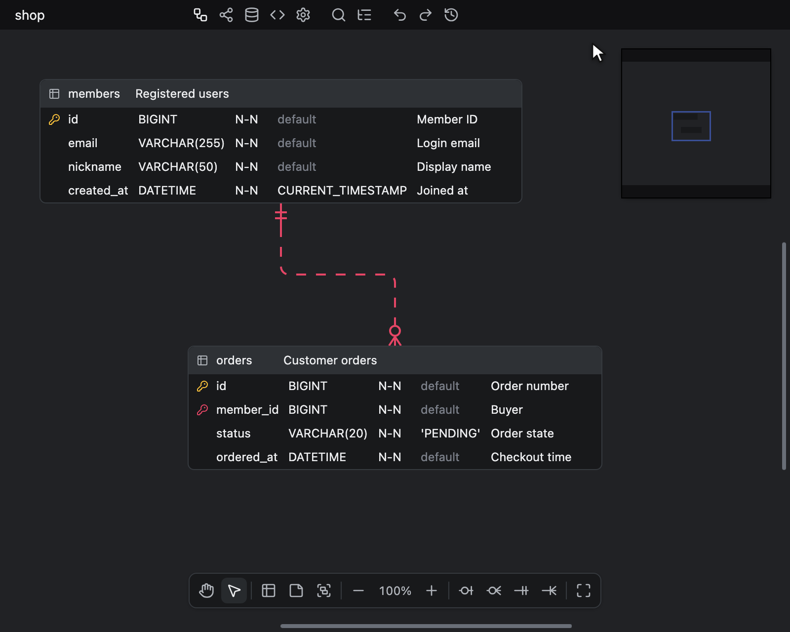Image resolution: width=790 pixels, height=632 pixels.
Task: Select the one-to-many relationship tool
Action: pos(549,591)
